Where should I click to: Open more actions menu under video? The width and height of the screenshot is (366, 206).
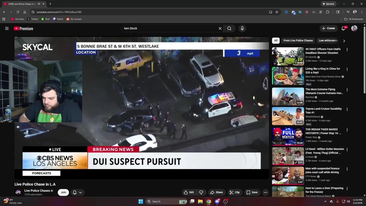pyautogui.click(x=265, y=192)
